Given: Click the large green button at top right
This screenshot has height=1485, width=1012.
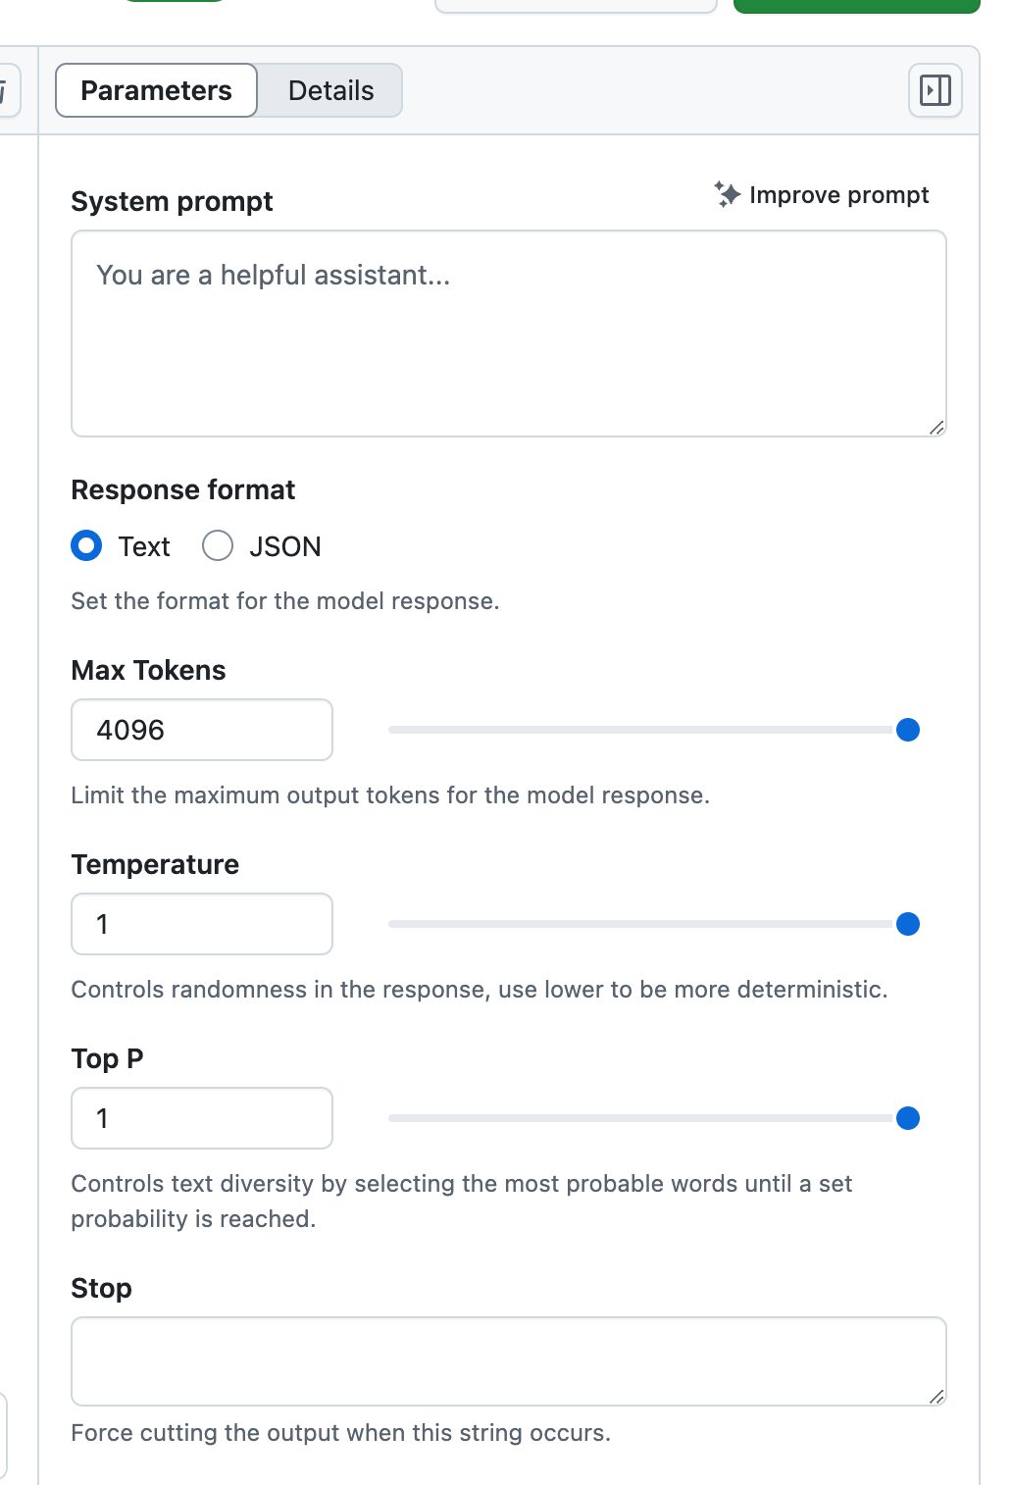Looking at the screenshot, I should pyautogui.click(x=856, y=5).
